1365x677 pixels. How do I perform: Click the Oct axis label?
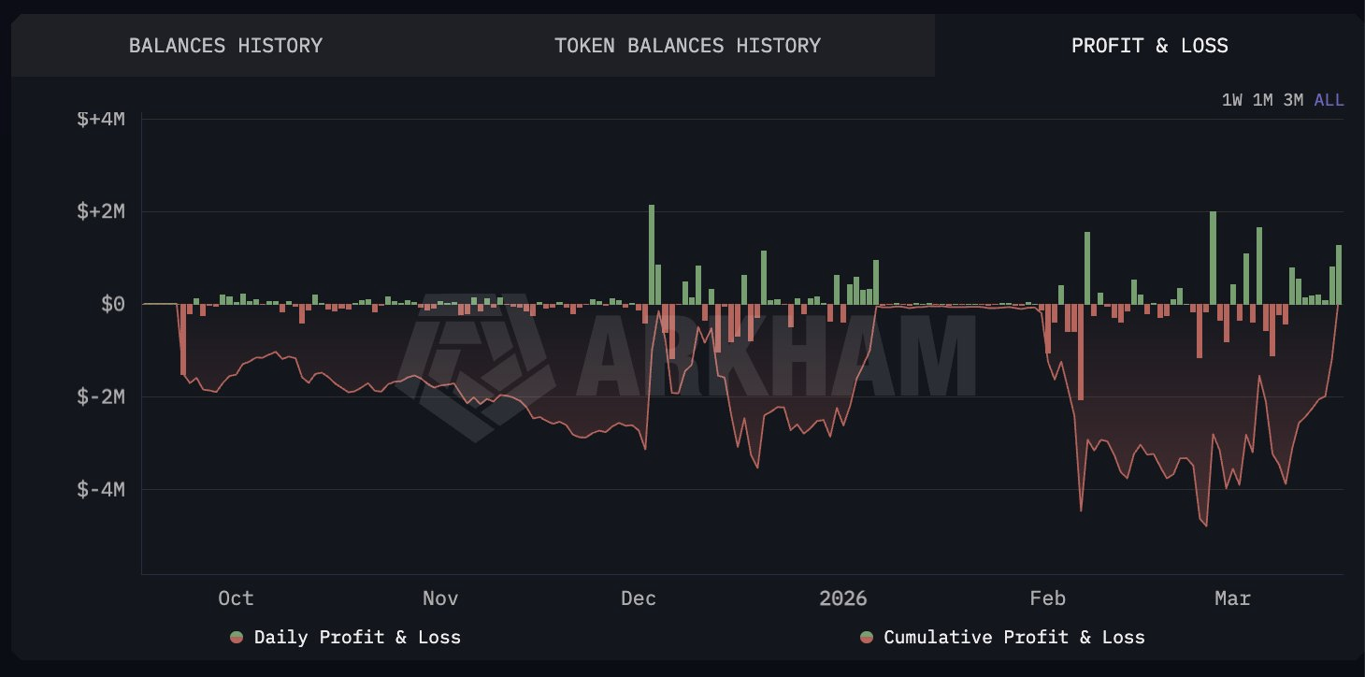click(x=236, y=598)
